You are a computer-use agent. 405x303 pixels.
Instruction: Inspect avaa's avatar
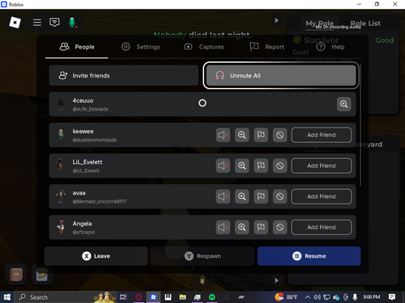(x=242, y=196)
